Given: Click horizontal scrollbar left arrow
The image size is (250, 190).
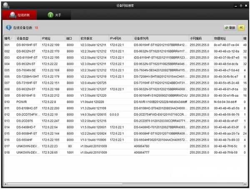Looking at the screenshot, I should (5, 184).
